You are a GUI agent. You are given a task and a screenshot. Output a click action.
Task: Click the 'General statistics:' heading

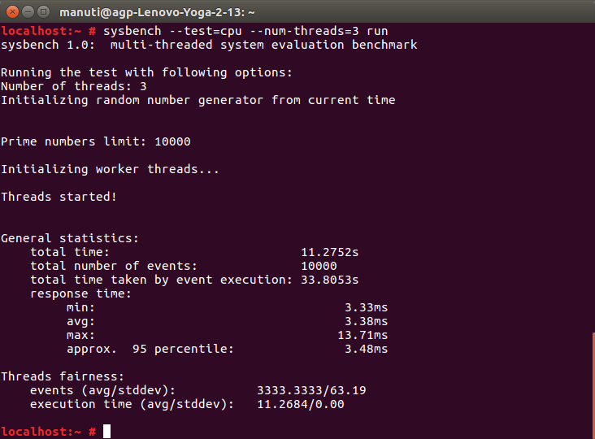(69, 238)
